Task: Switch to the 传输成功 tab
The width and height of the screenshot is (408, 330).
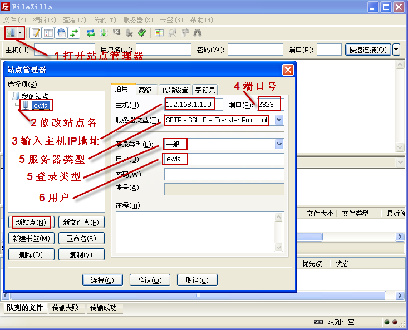Action: [104, 308]
